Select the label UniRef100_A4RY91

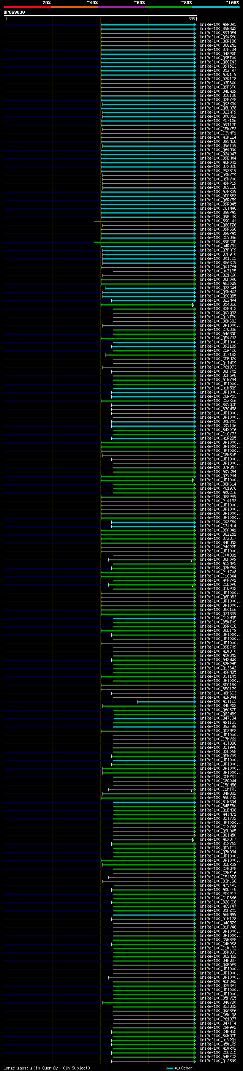218,246
